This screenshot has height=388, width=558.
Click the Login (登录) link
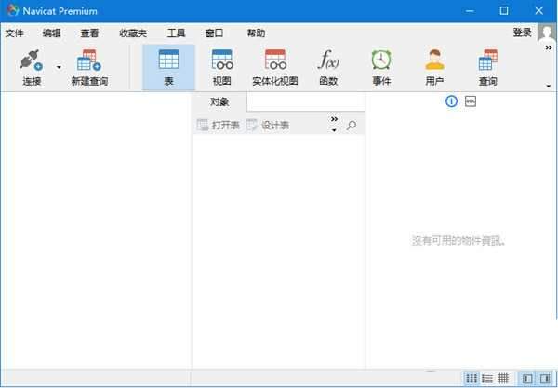(x=522, y=33)
